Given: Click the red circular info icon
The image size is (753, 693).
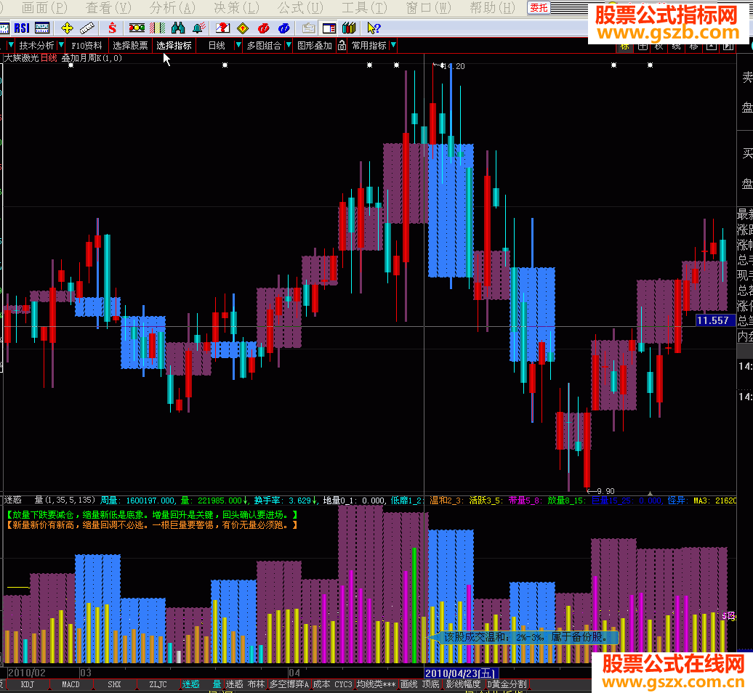Looking at the screenshot, I should click(x=264, y=28).
